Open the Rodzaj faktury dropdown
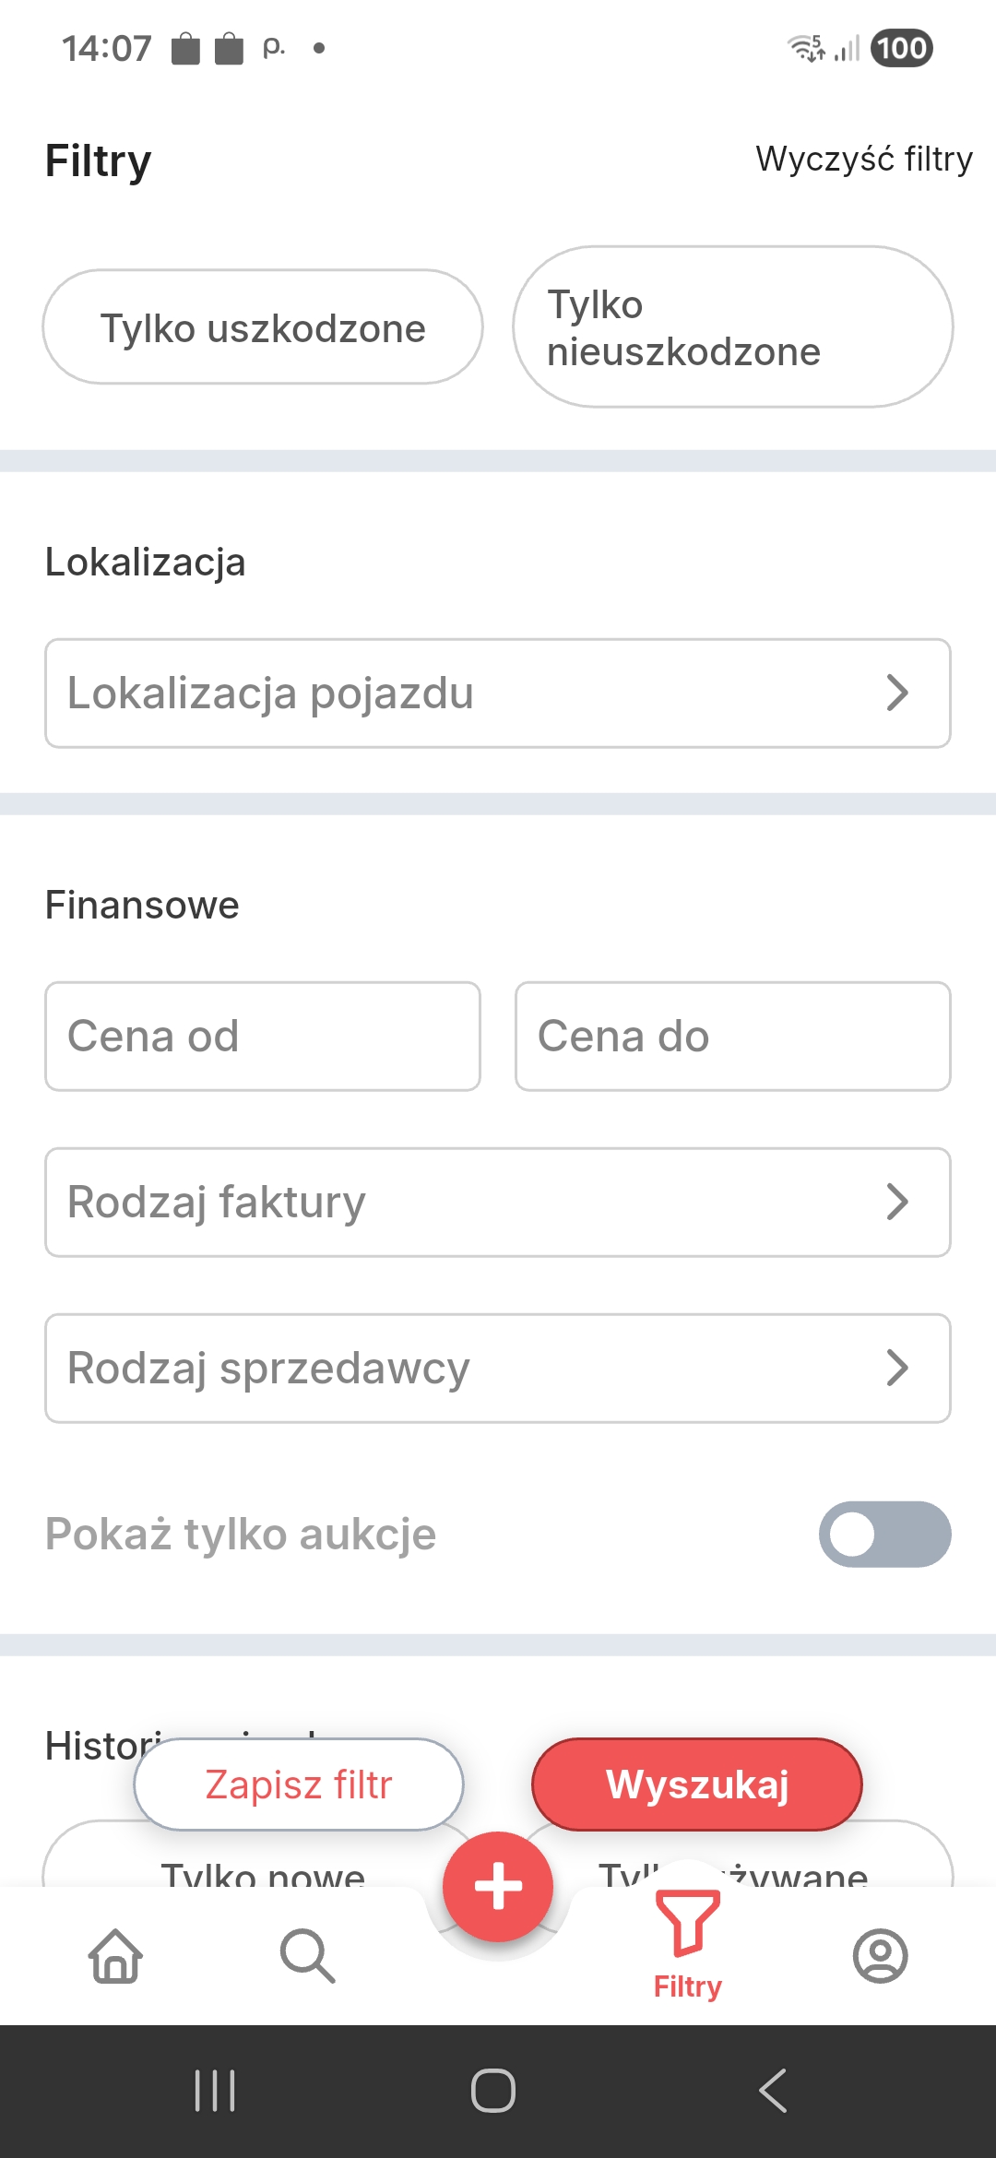The width and height of the screenshot is (996, 2158). coord(498,1203)
